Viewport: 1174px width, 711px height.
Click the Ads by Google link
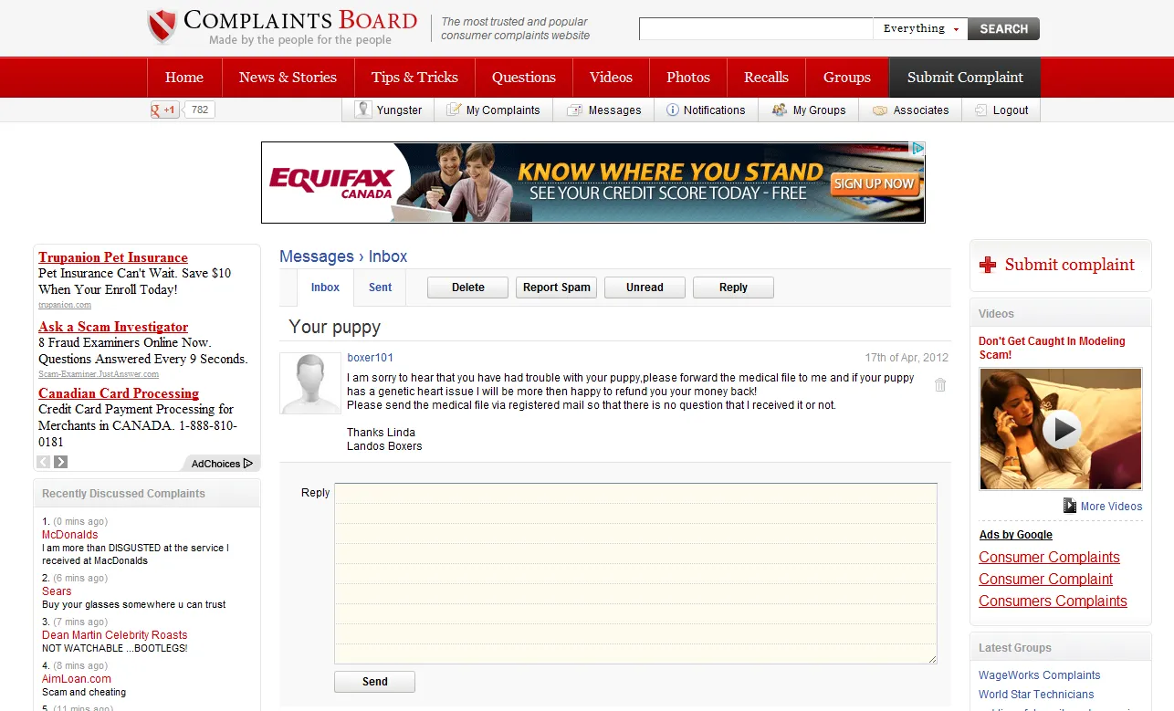[1015, 535]
